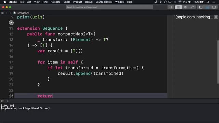Hide the debug console toggle icon
This screenshot has height=123, width=219.
click(x=3, y=101)
